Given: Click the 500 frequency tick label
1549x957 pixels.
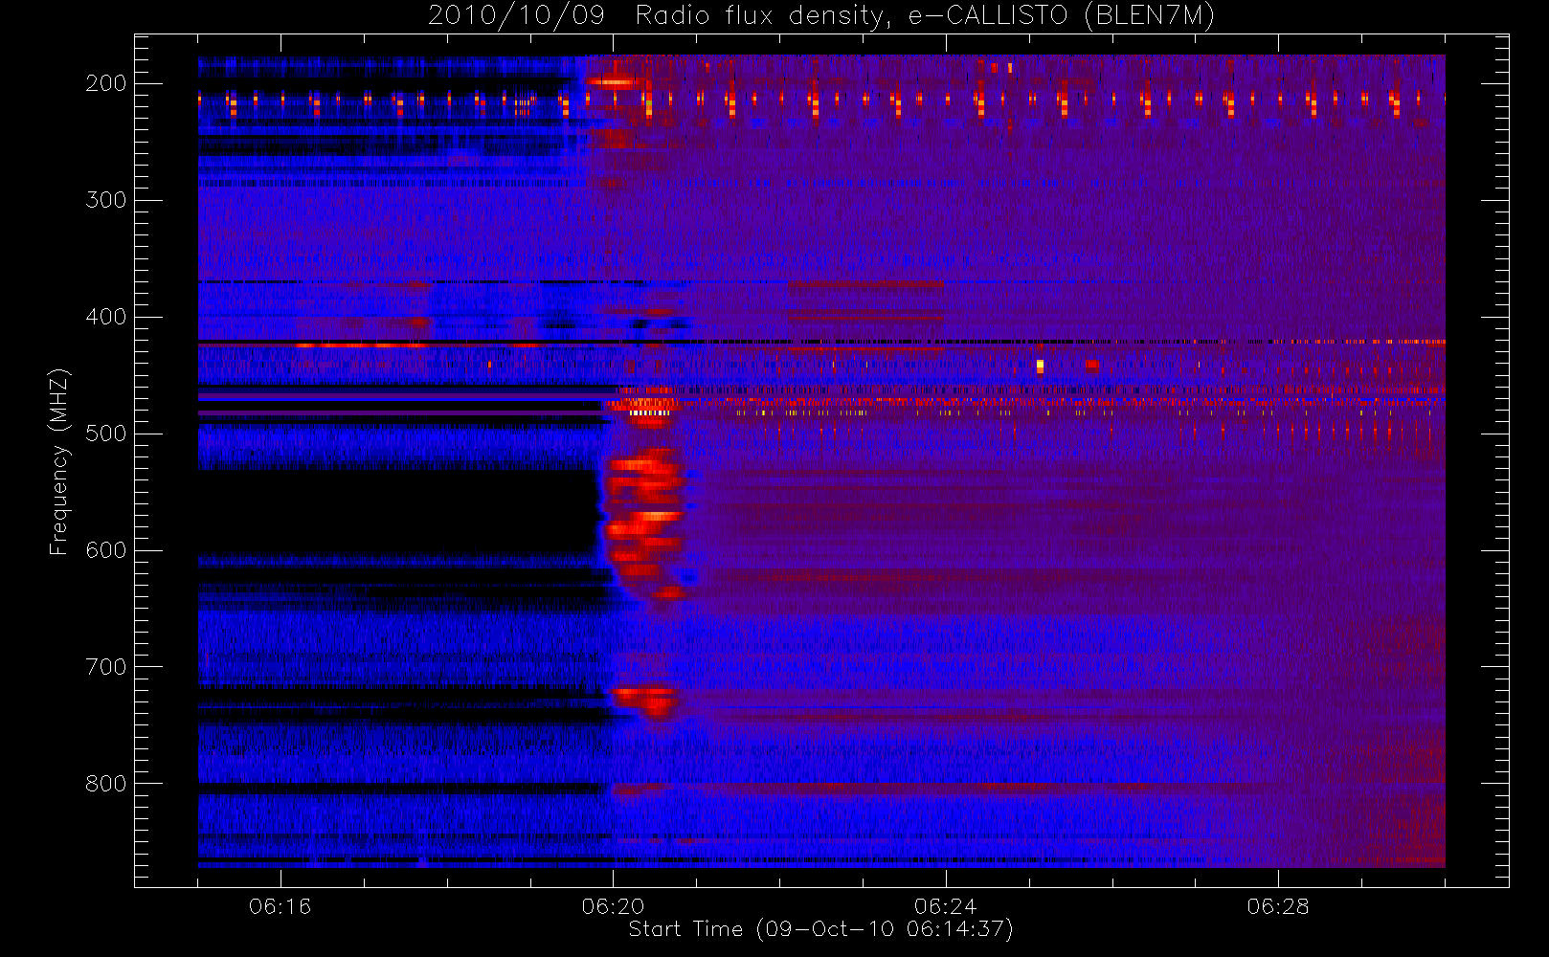Looking at the screenshot, I should point(105,434).
